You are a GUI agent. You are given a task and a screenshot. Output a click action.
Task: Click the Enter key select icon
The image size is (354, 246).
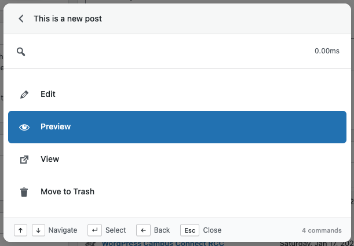coord(94,230)
